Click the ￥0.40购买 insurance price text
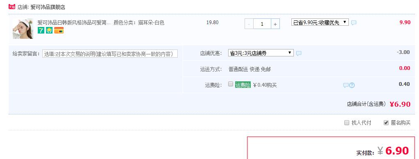Screen dimensions: 419x159 265,85
